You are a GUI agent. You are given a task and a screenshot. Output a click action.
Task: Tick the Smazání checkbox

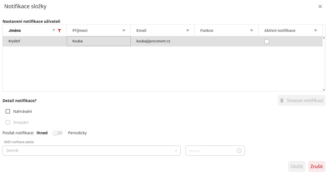pyautogui.click(x=8, y=123)
